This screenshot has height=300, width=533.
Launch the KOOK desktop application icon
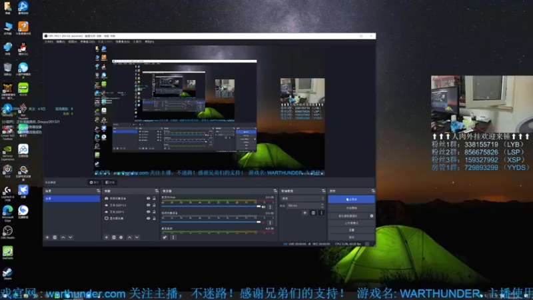pyautogui.click(x=23, y=89)
